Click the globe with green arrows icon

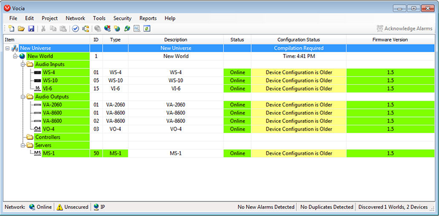tap(127, 29)
